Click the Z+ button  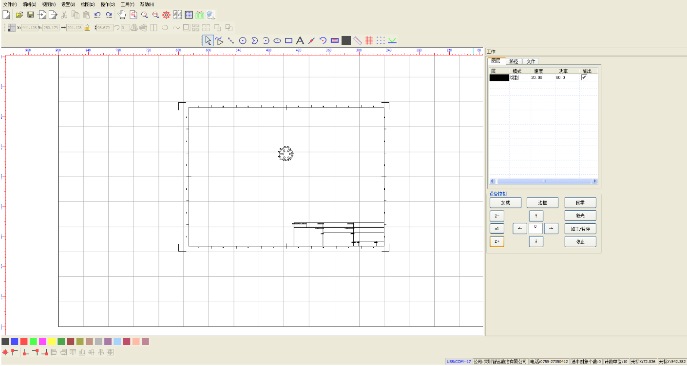pos(497,241)
